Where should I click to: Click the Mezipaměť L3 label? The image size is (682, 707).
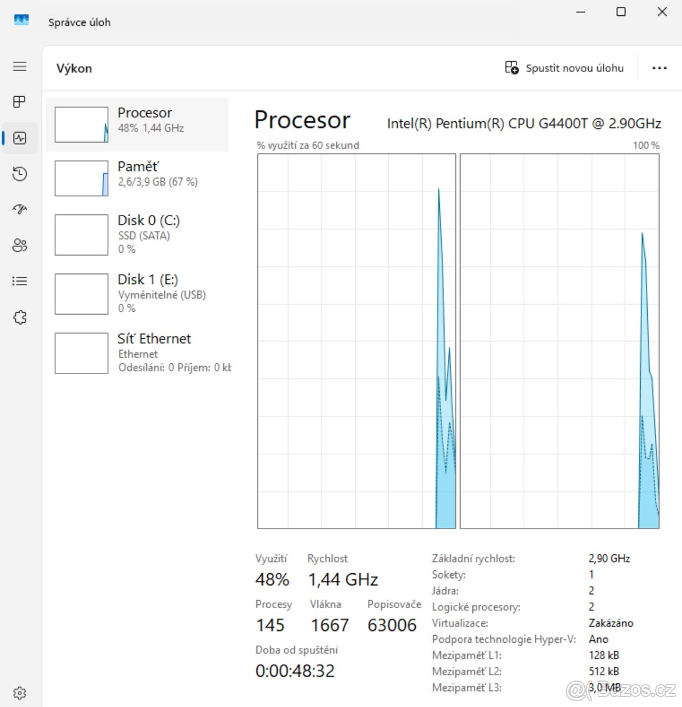pos(466,688)
